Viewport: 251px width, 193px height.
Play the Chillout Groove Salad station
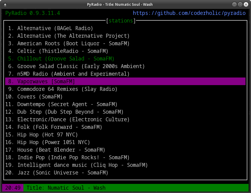[61, 58]
